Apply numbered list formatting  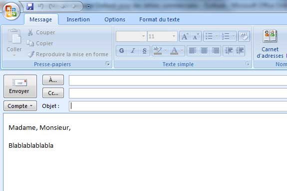click(226, 36)
